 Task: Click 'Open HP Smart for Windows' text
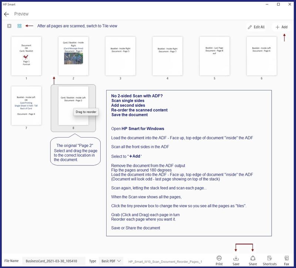coord(138,129)
